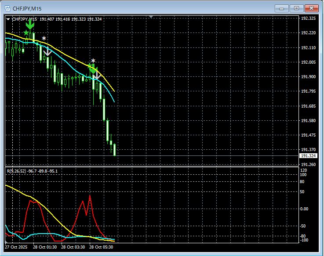Click the 191.260 price scale value
324x256 pixels.
coord(308,164)
